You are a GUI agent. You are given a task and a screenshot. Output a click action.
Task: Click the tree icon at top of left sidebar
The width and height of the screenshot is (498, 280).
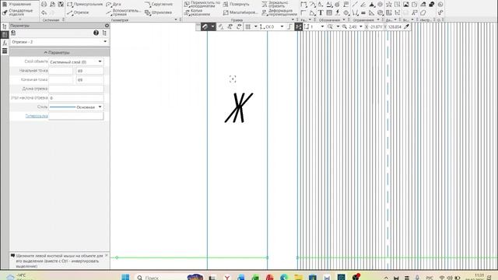point(5,26)
